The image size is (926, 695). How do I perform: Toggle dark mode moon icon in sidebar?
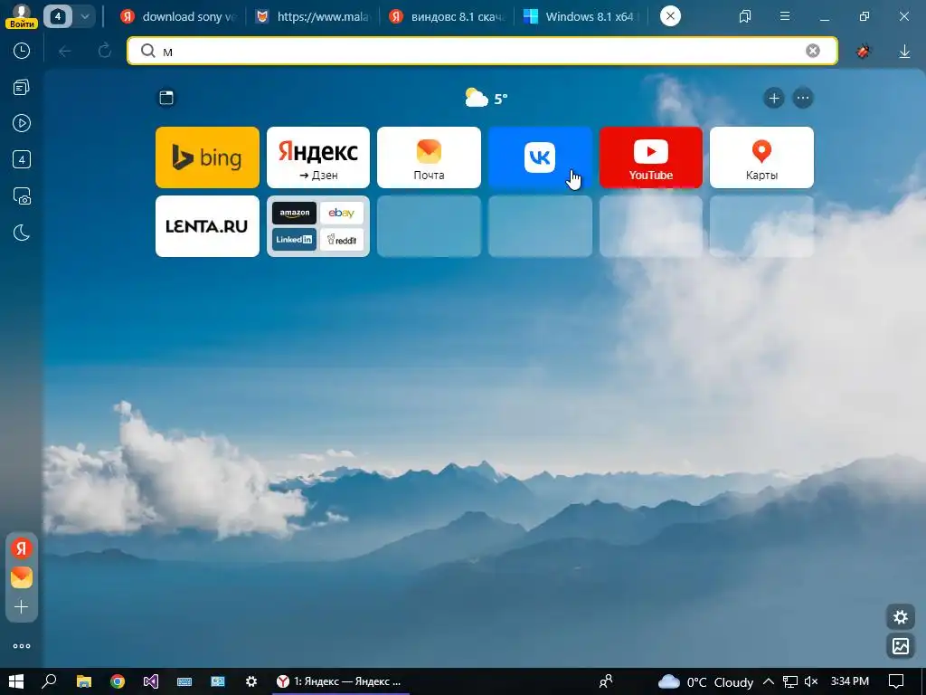click(x=22, y=233)
